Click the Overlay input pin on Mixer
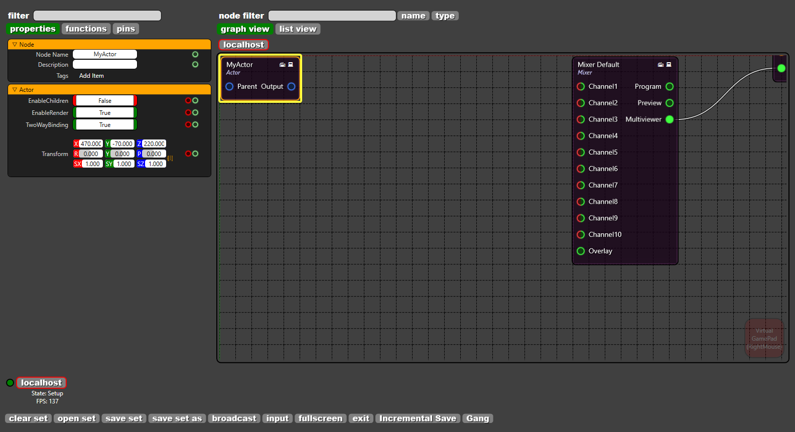Screen dimensions: 795x432 (581, 251)
